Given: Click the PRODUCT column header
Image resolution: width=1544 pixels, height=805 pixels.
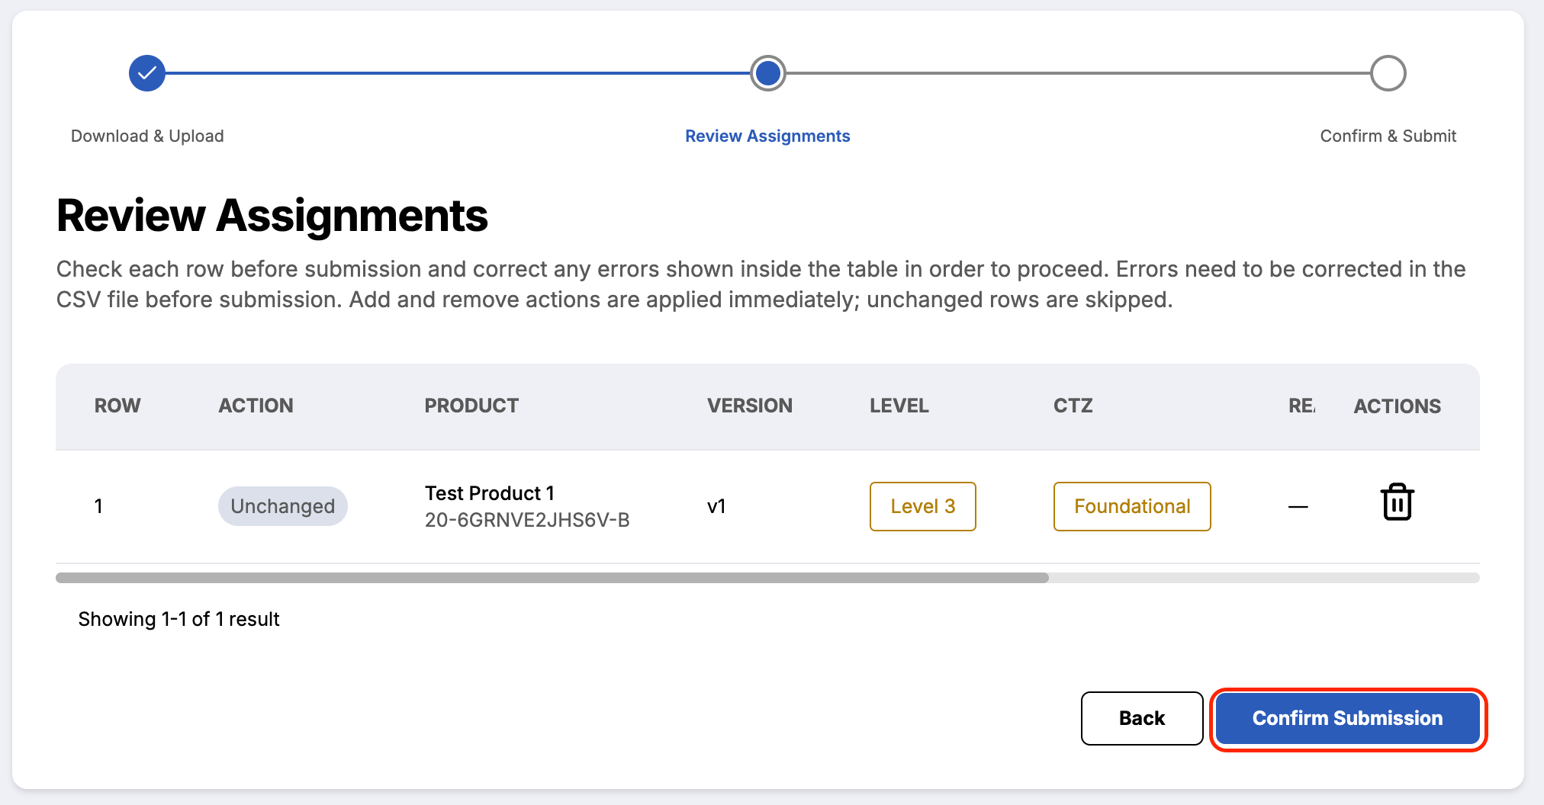Looking at the screenshot, I should point(471,406).
